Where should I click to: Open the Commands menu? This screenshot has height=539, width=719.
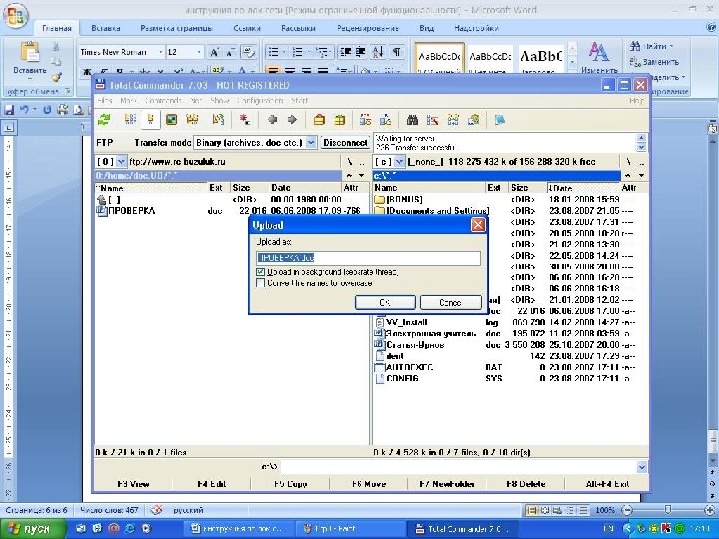click(163, 101)
